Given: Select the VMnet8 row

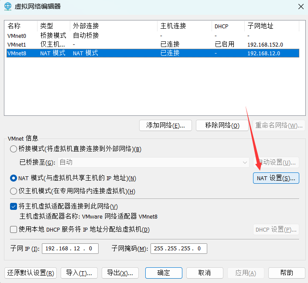Looking at the screenshot, I should (153, 53).
